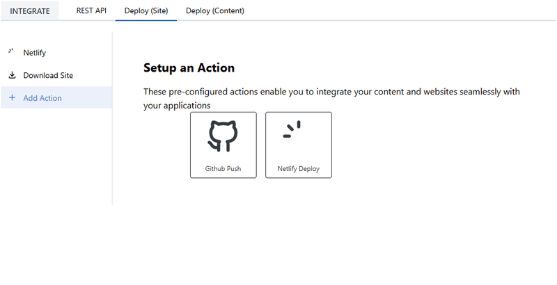Click the "your applications" line of text
Image resolution: width=557 pixels, height=285 pixels.
pyautogui.click(x=177, y=106)
